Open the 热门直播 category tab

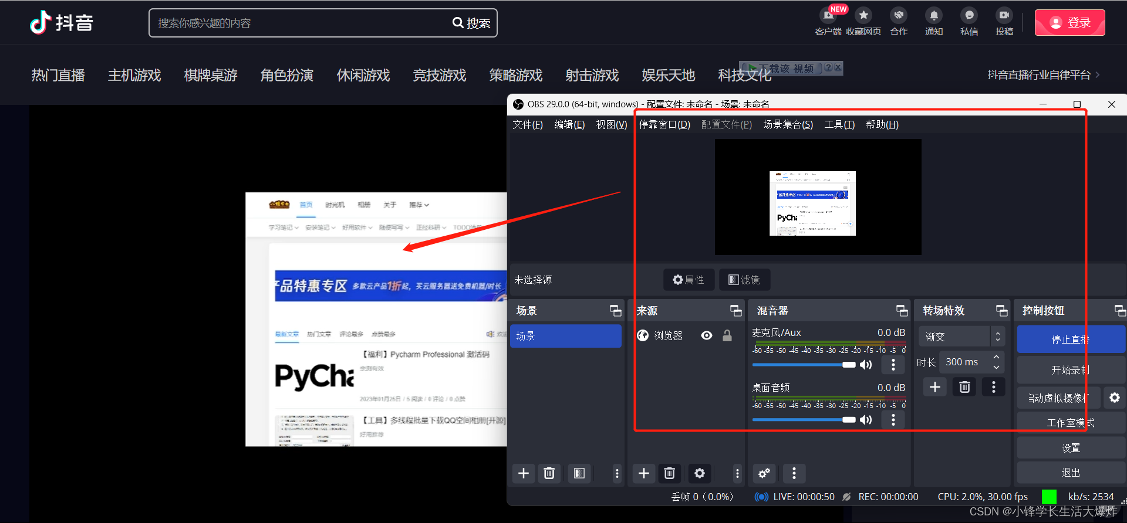tap(58, 76)
